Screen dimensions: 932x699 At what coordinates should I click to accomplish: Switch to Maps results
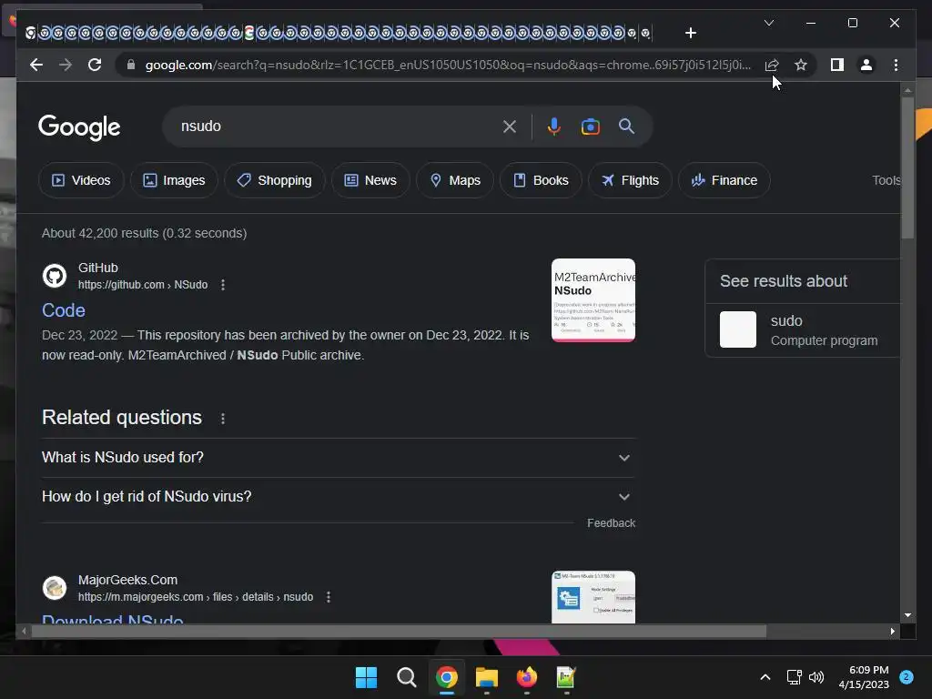455,180
